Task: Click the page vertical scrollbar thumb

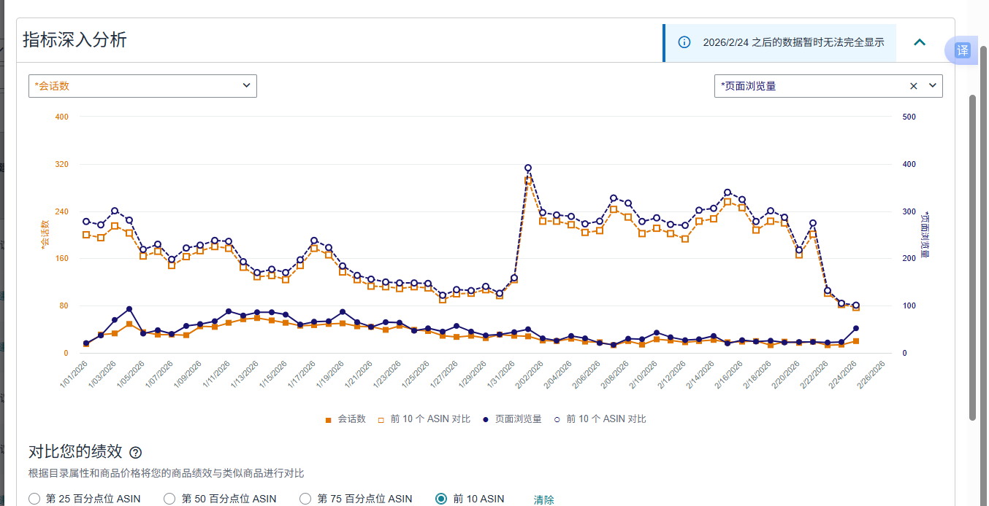Action: click(x=972, y=255)
